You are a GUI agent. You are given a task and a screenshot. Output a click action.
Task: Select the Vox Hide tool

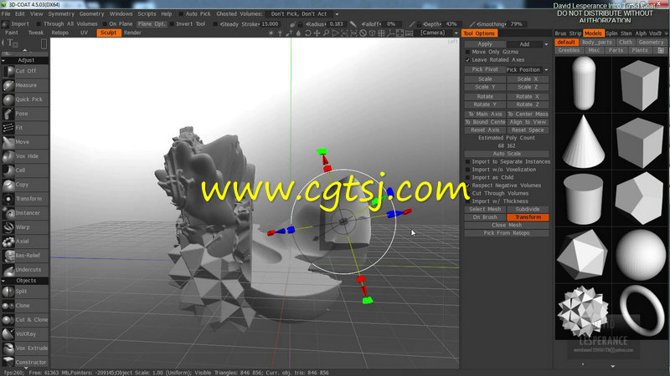click(25, 156)
